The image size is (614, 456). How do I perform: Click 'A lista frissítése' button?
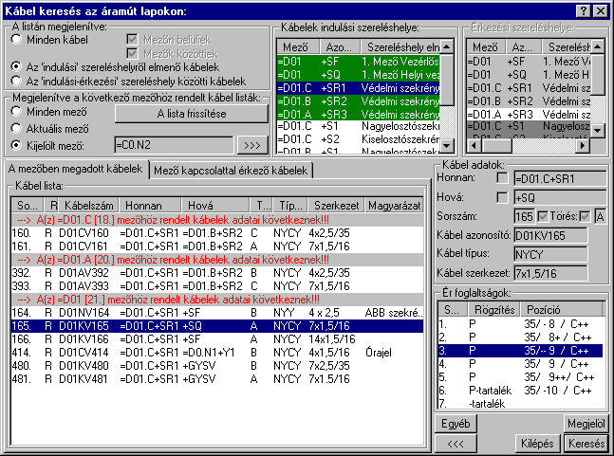coord(192,114)
